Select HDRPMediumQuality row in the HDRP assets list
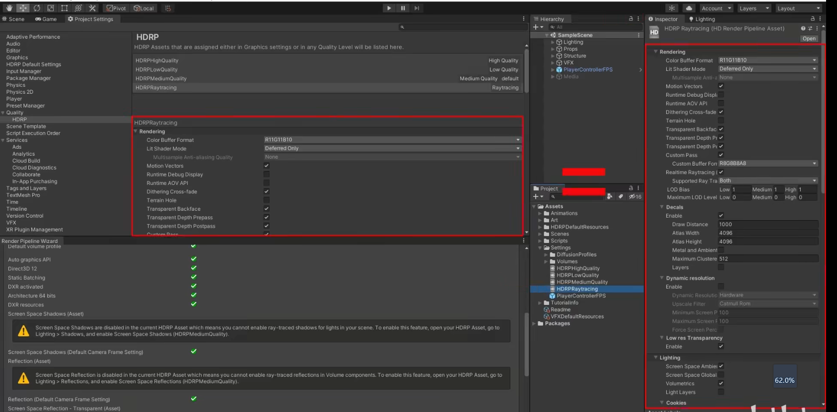 327,78
